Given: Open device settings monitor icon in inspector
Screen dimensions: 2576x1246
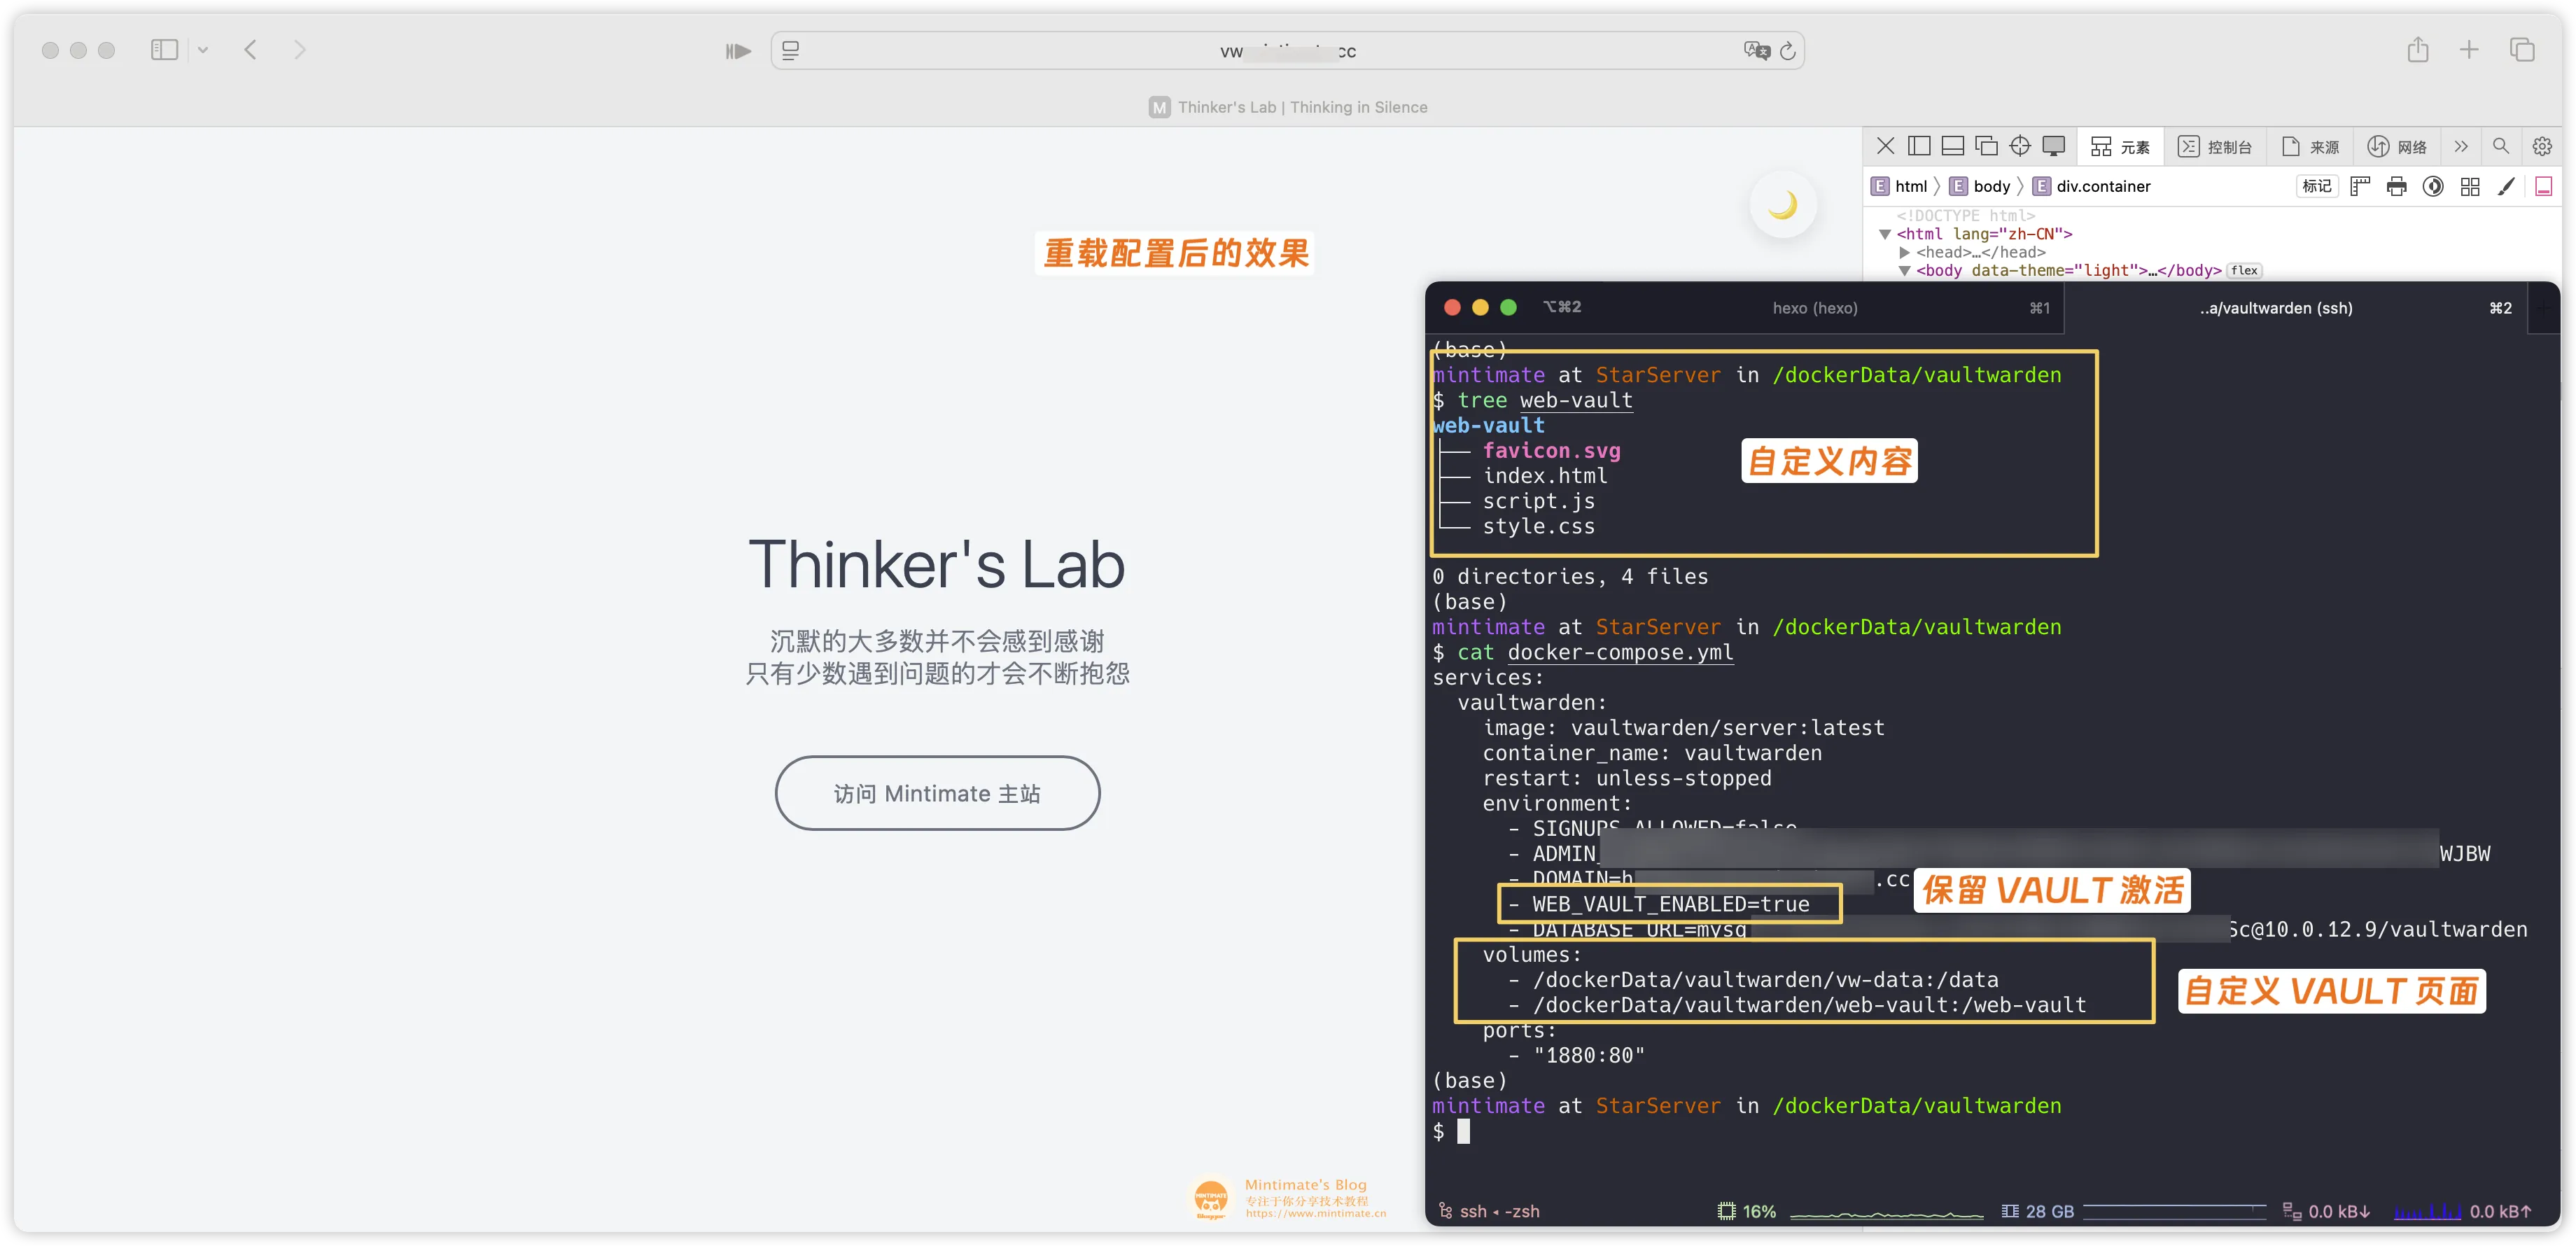Looking at the screenshot, I should point(2054,147).
